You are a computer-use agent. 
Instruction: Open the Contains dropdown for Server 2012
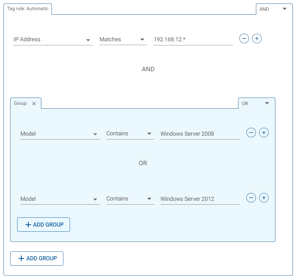130,199
